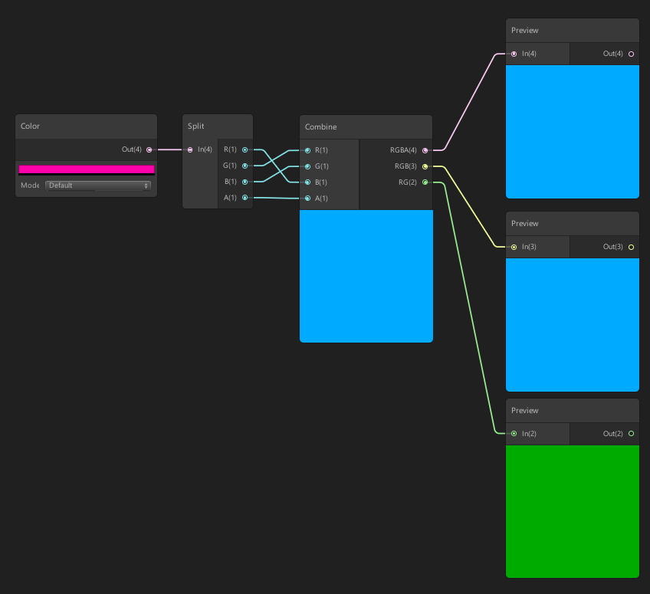Click the Combine RG(2) output port

[x=425, y=182]
